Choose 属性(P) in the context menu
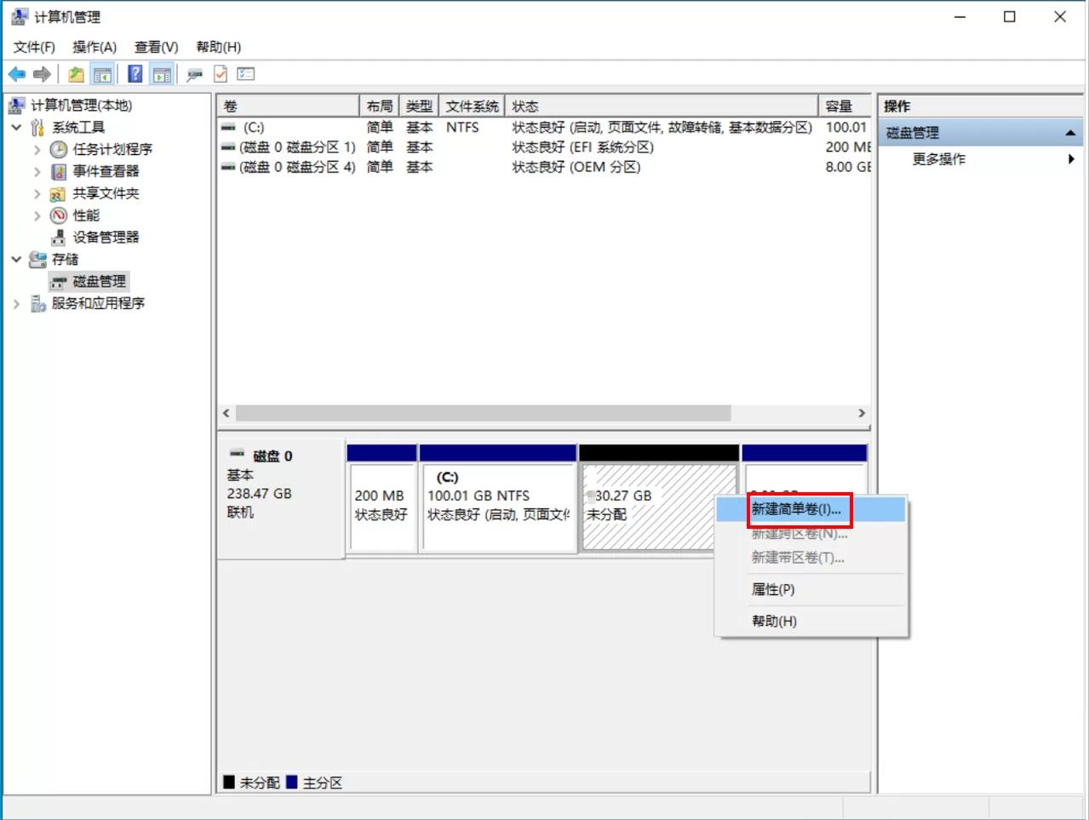This screenshot has width=1089, height=820. coord(772,589)
